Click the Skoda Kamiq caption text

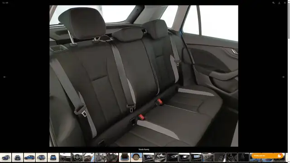[144, 149]
